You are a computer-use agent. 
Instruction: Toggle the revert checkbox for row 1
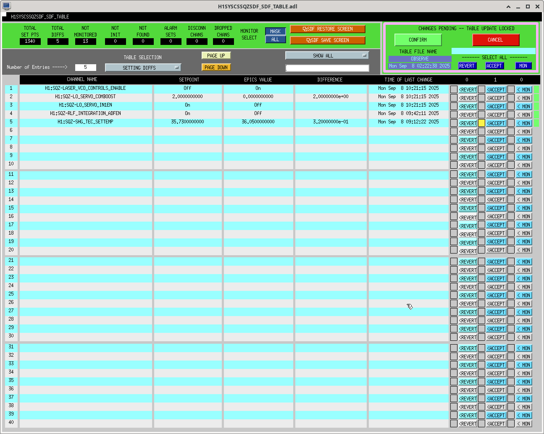454,89
